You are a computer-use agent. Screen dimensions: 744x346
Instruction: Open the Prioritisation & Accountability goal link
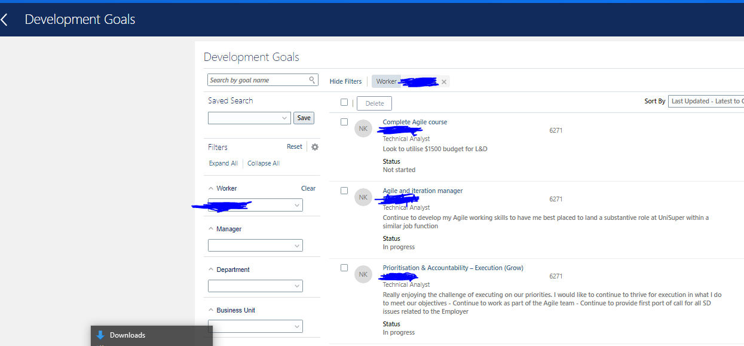[x=452, y=267]
